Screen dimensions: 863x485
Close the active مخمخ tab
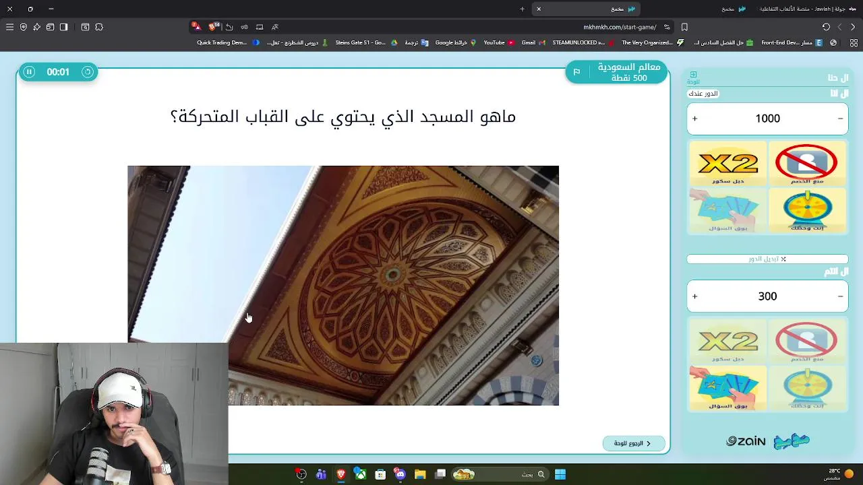pos(539,9)
